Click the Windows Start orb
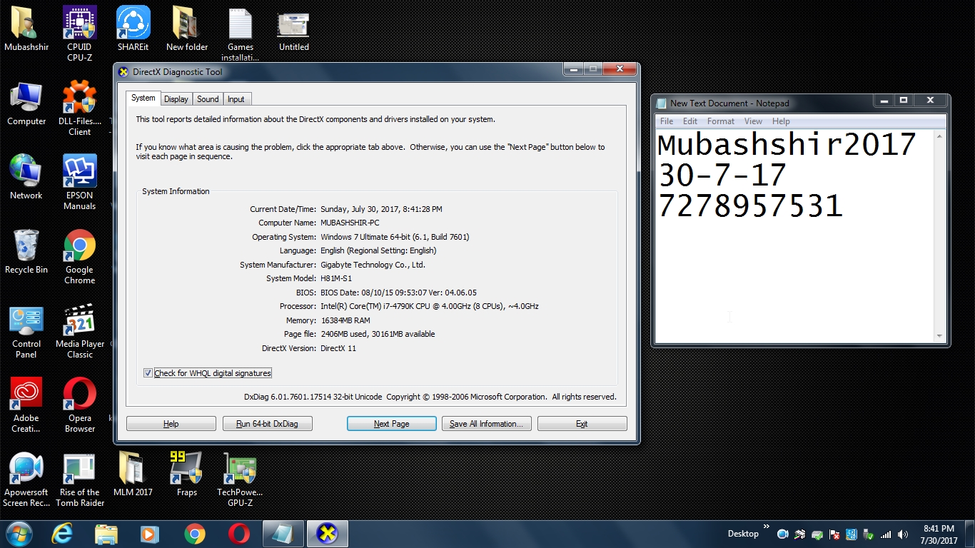Viewport: 975px width, 548px height. [19, 533]
